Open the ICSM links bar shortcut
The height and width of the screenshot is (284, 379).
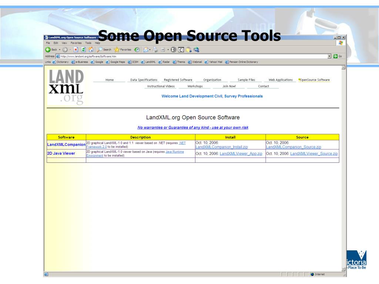(133, 62)
